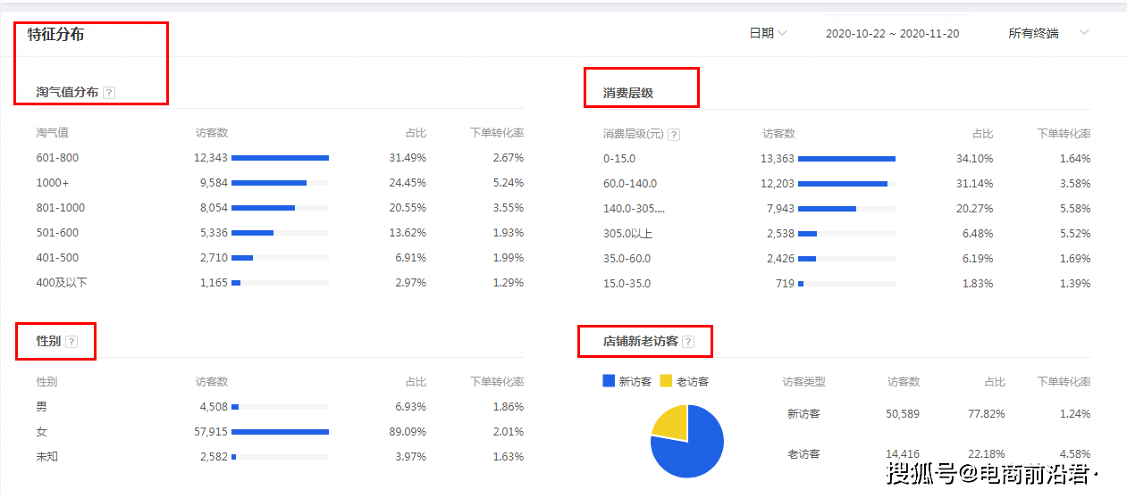The image size is (1127, 498).
Task: Click yellow old-visitor slice of pie chart
Action: point(670,421)
